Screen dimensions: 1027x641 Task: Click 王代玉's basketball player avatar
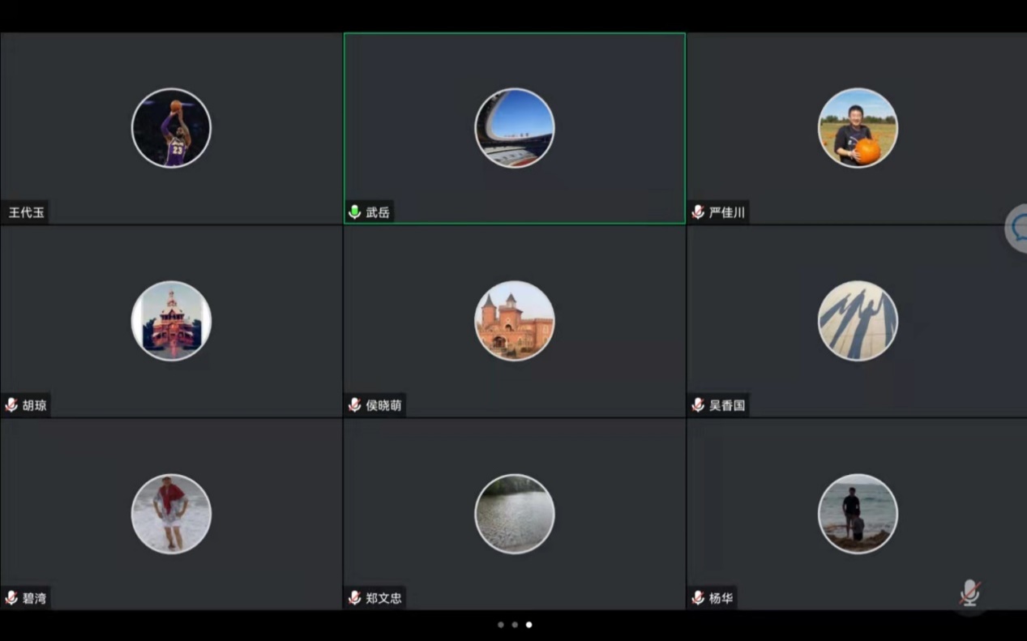tap(171, 128)
